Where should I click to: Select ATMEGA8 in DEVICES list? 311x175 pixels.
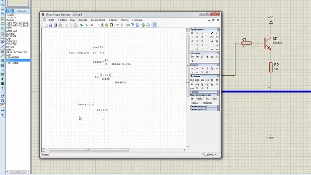tap(12, 31)
